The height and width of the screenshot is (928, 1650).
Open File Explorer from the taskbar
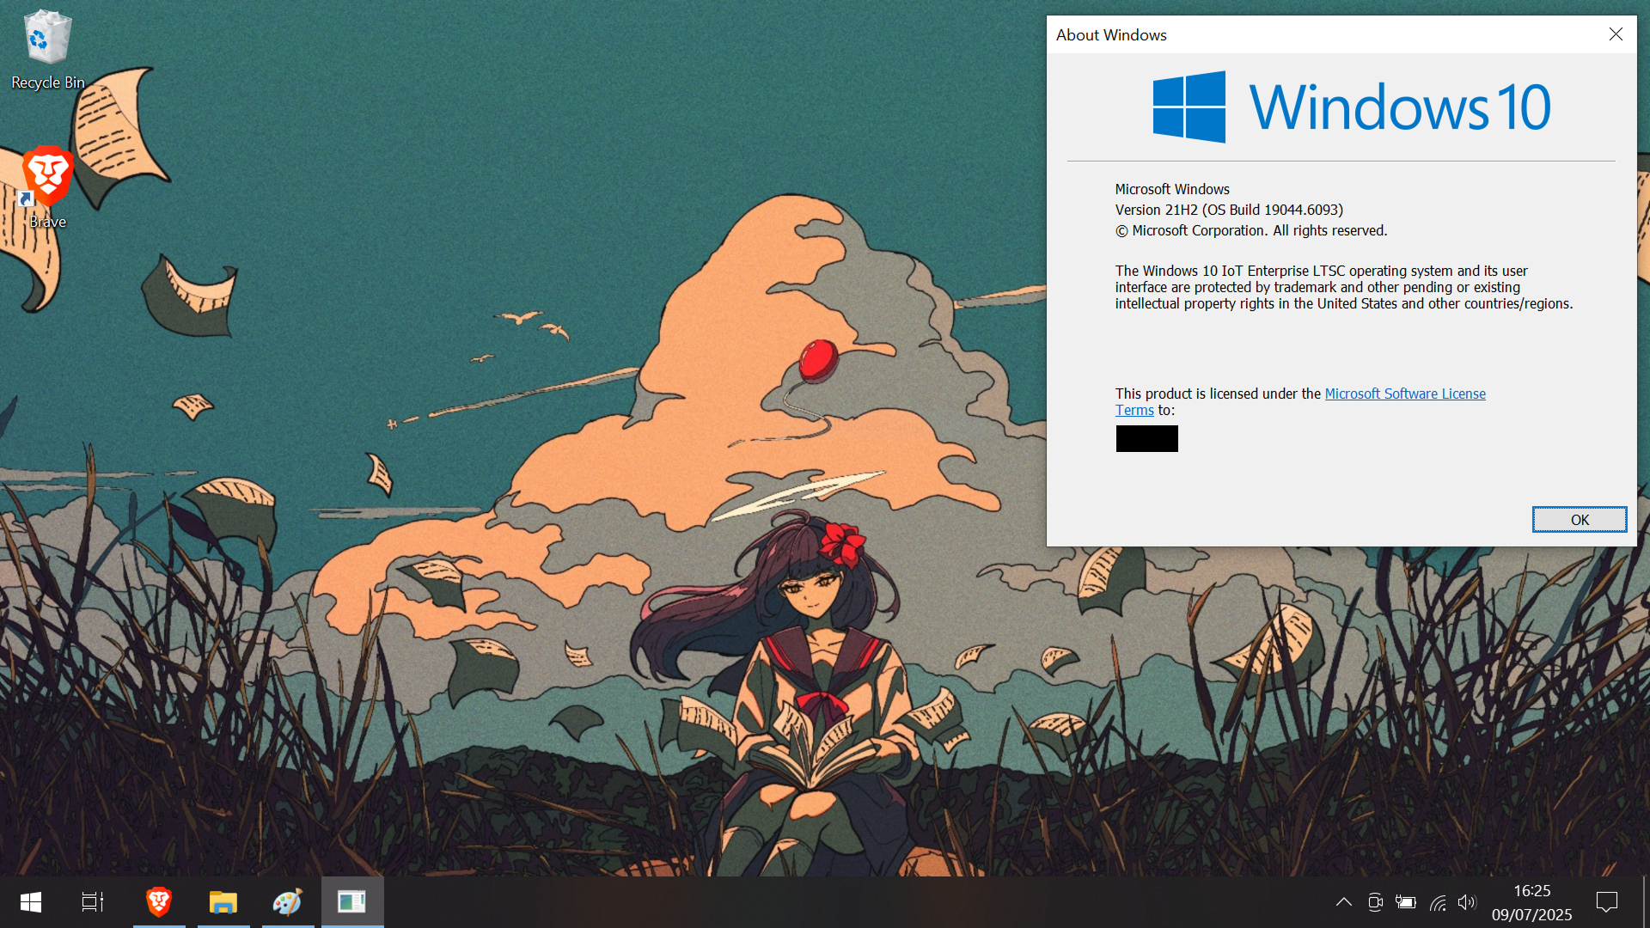(x=223, y=901)
